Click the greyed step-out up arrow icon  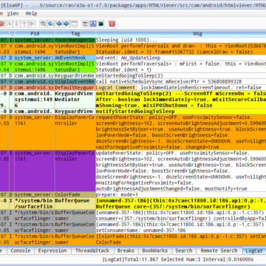tap(24, 24)
